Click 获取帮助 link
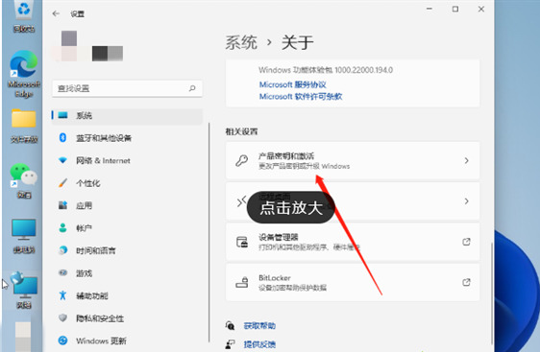Viewport: 540px width, 352px height. click(x=259, y=325)
